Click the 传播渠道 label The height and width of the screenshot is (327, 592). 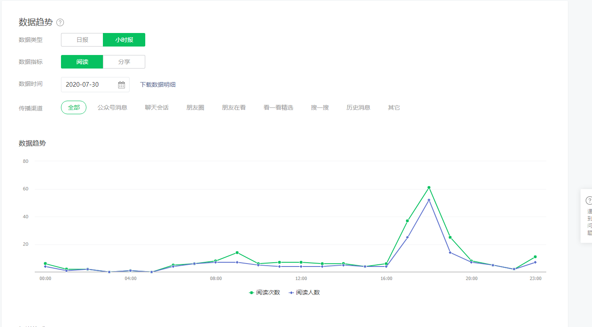point(30,108)
